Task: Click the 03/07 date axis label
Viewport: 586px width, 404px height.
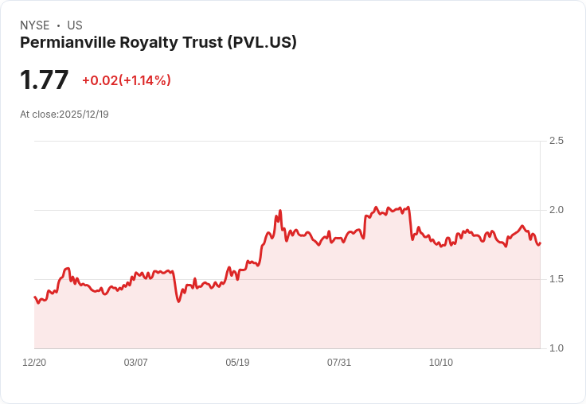Action: click(135, 363)
